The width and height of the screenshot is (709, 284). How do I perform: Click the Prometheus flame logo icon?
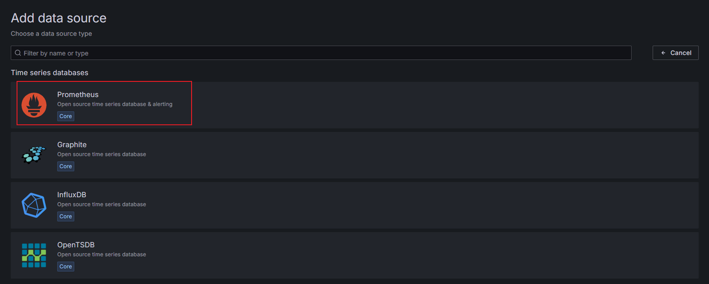[x=34, y=105]
